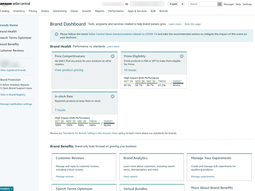Click Learn more beside Brand Dashboard
Image resolution: width=255 pixels, height=191 pixels.
175,24
